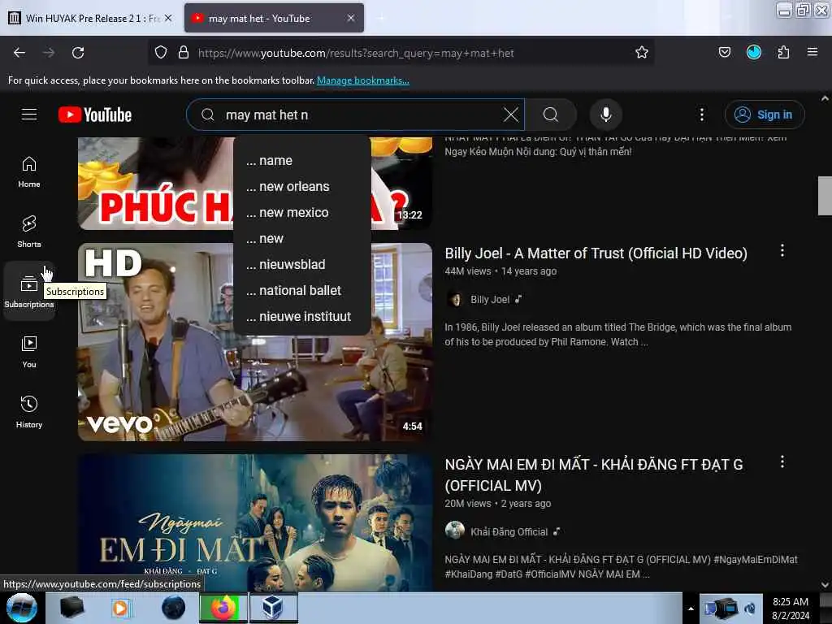This screenshot has width=832, height=624.
Task: Select suggestion "... new mexico"
Action: pyautogui.click(x=302, y=212)
